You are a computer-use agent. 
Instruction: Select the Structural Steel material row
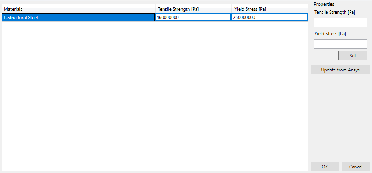pyautogui.click(x=78, y=17)
